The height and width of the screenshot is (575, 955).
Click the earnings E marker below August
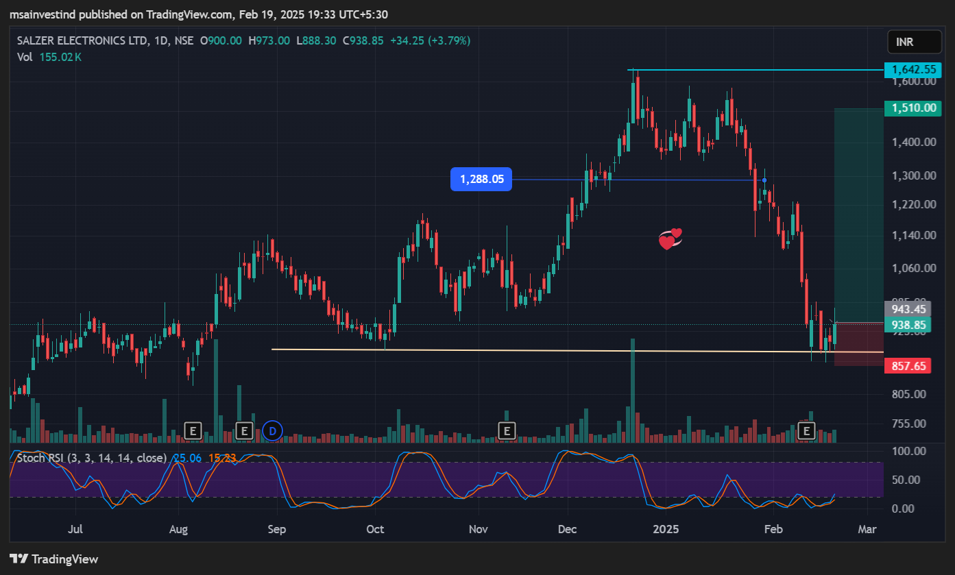coord(193,431)
